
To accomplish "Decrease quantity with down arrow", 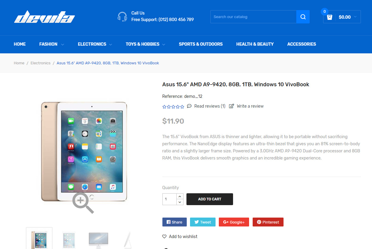I will (180, 202).
